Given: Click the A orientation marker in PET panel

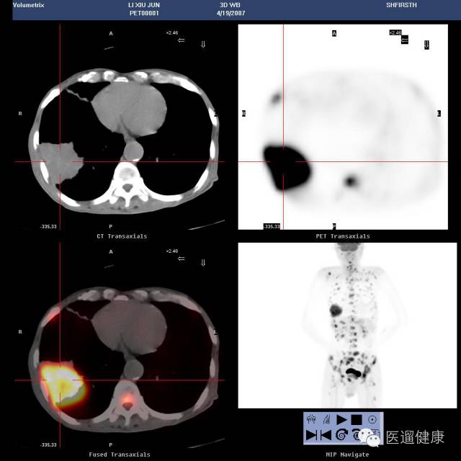Looking at the screenshot, I should (334, 33).
